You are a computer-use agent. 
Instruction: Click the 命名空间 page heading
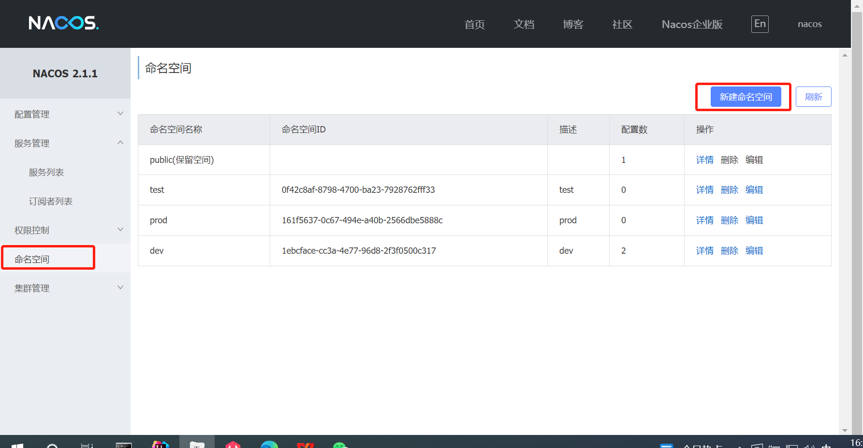click(168, 68)
